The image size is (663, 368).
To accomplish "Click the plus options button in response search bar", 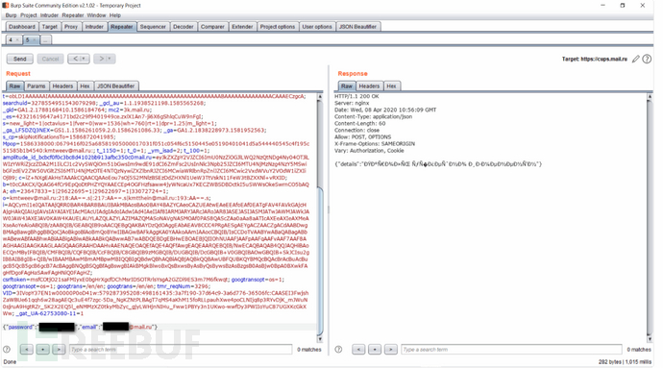I will point(374,350).
